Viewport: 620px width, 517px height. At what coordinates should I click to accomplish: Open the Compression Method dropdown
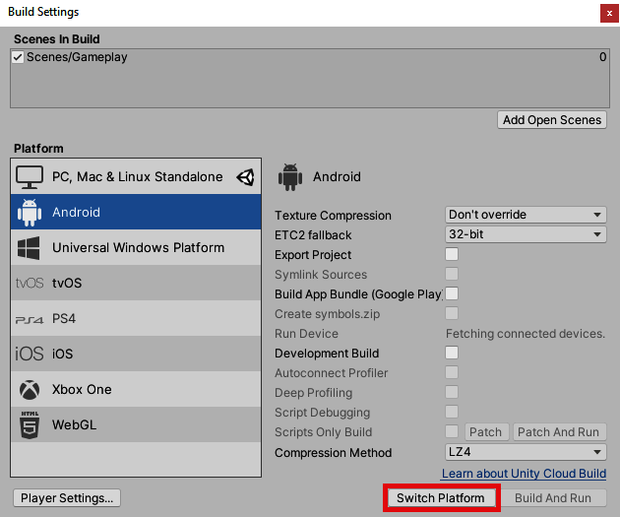pos(526,452)
